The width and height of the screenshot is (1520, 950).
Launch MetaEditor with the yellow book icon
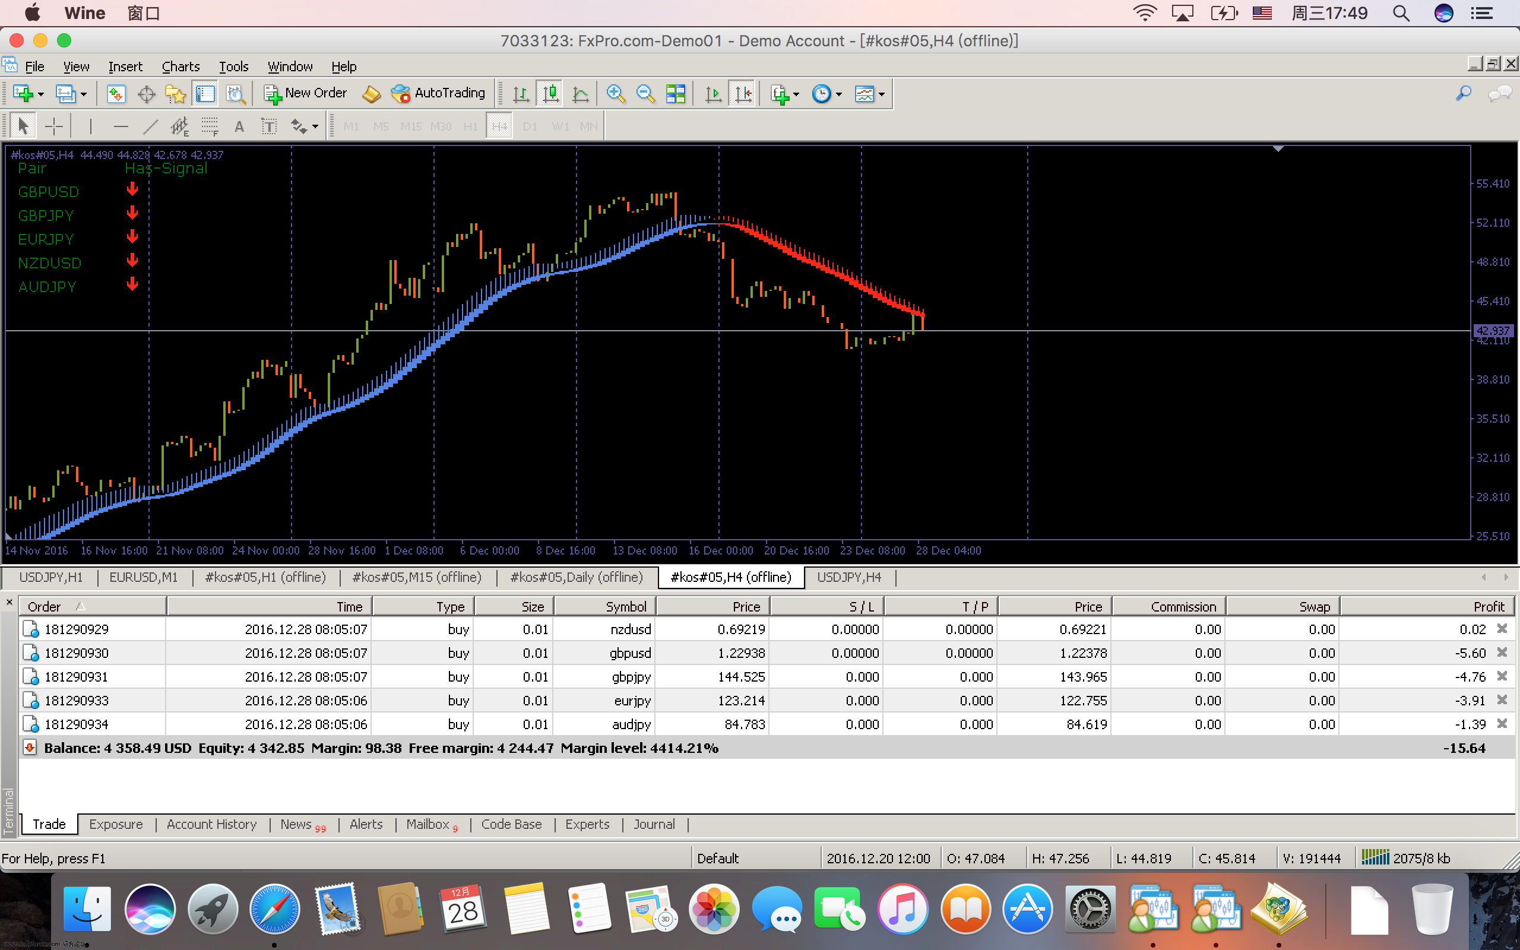click(x=371, y=94)
